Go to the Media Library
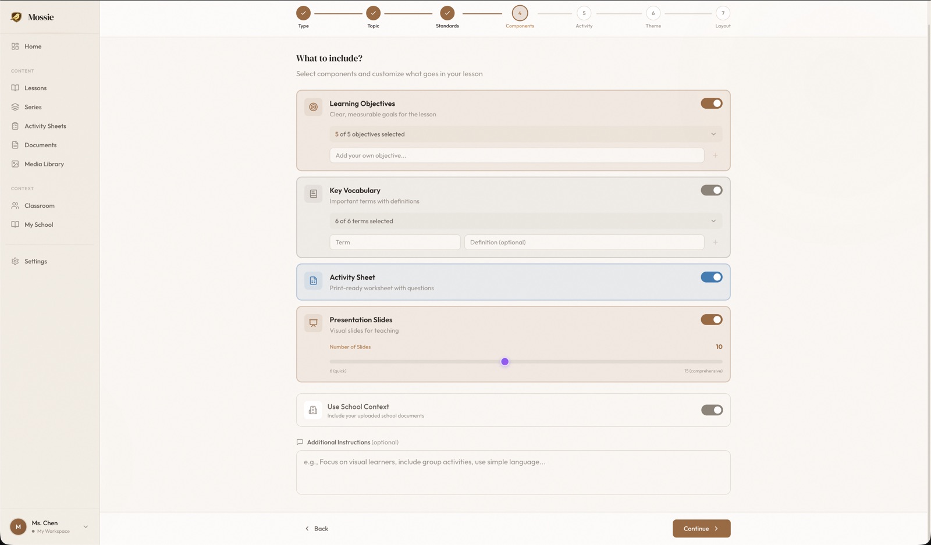Viewport: 931px width, 545px height. 43,164
